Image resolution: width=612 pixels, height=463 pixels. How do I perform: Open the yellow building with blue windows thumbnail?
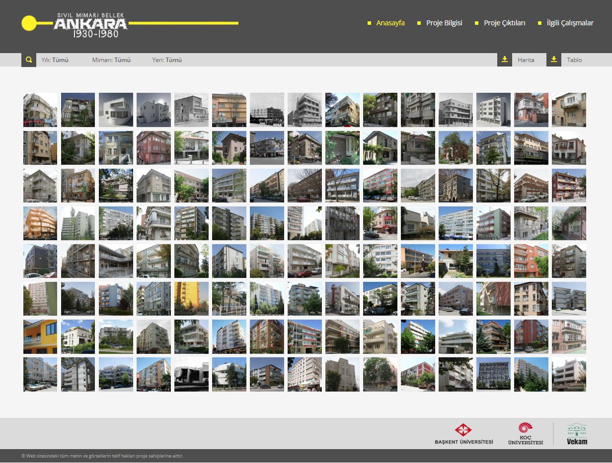(40, 337)
